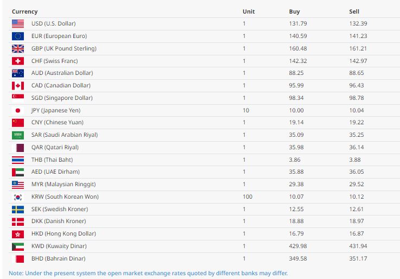Click the Sell column header
Screen dimensions: 400x279
354,11
